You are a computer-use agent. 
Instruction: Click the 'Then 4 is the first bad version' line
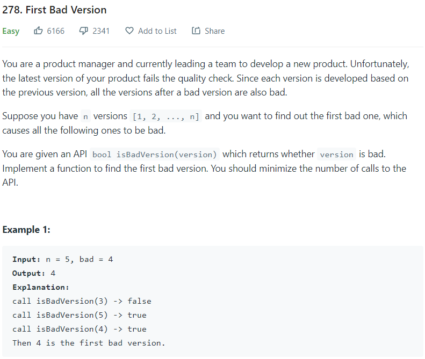89,343
